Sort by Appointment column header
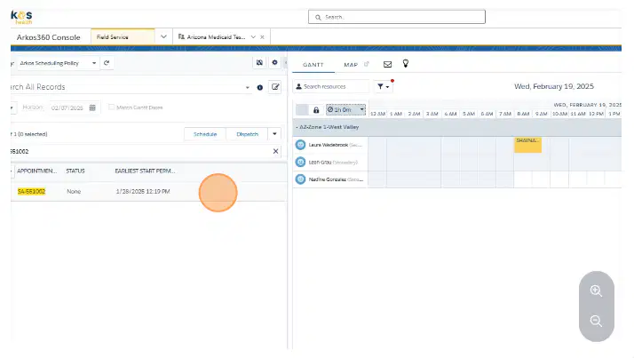Viewport: 634px width, 358px height. point(36,171)
